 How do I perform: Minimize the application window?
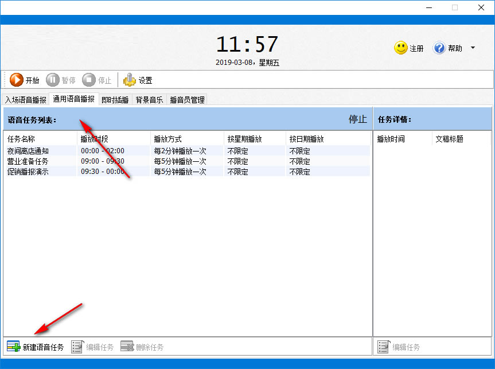pyautogui.click(x=428, y=7)
